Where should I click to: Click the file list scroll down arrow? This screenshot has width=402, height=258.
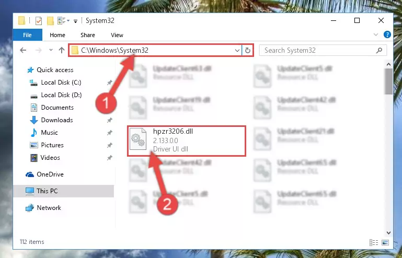point(388,233)
